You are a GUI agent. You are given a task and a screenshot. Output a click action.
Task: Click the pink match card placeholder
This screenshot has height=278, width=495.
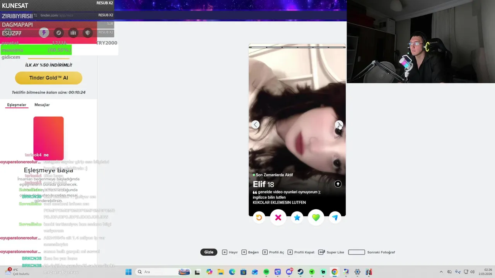[48, 138]
